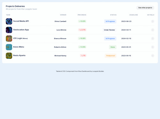The width and height of the screenshot is (160, 119).
Task: Click the Geolocation App project thumbnail
Action: (9, 30)
